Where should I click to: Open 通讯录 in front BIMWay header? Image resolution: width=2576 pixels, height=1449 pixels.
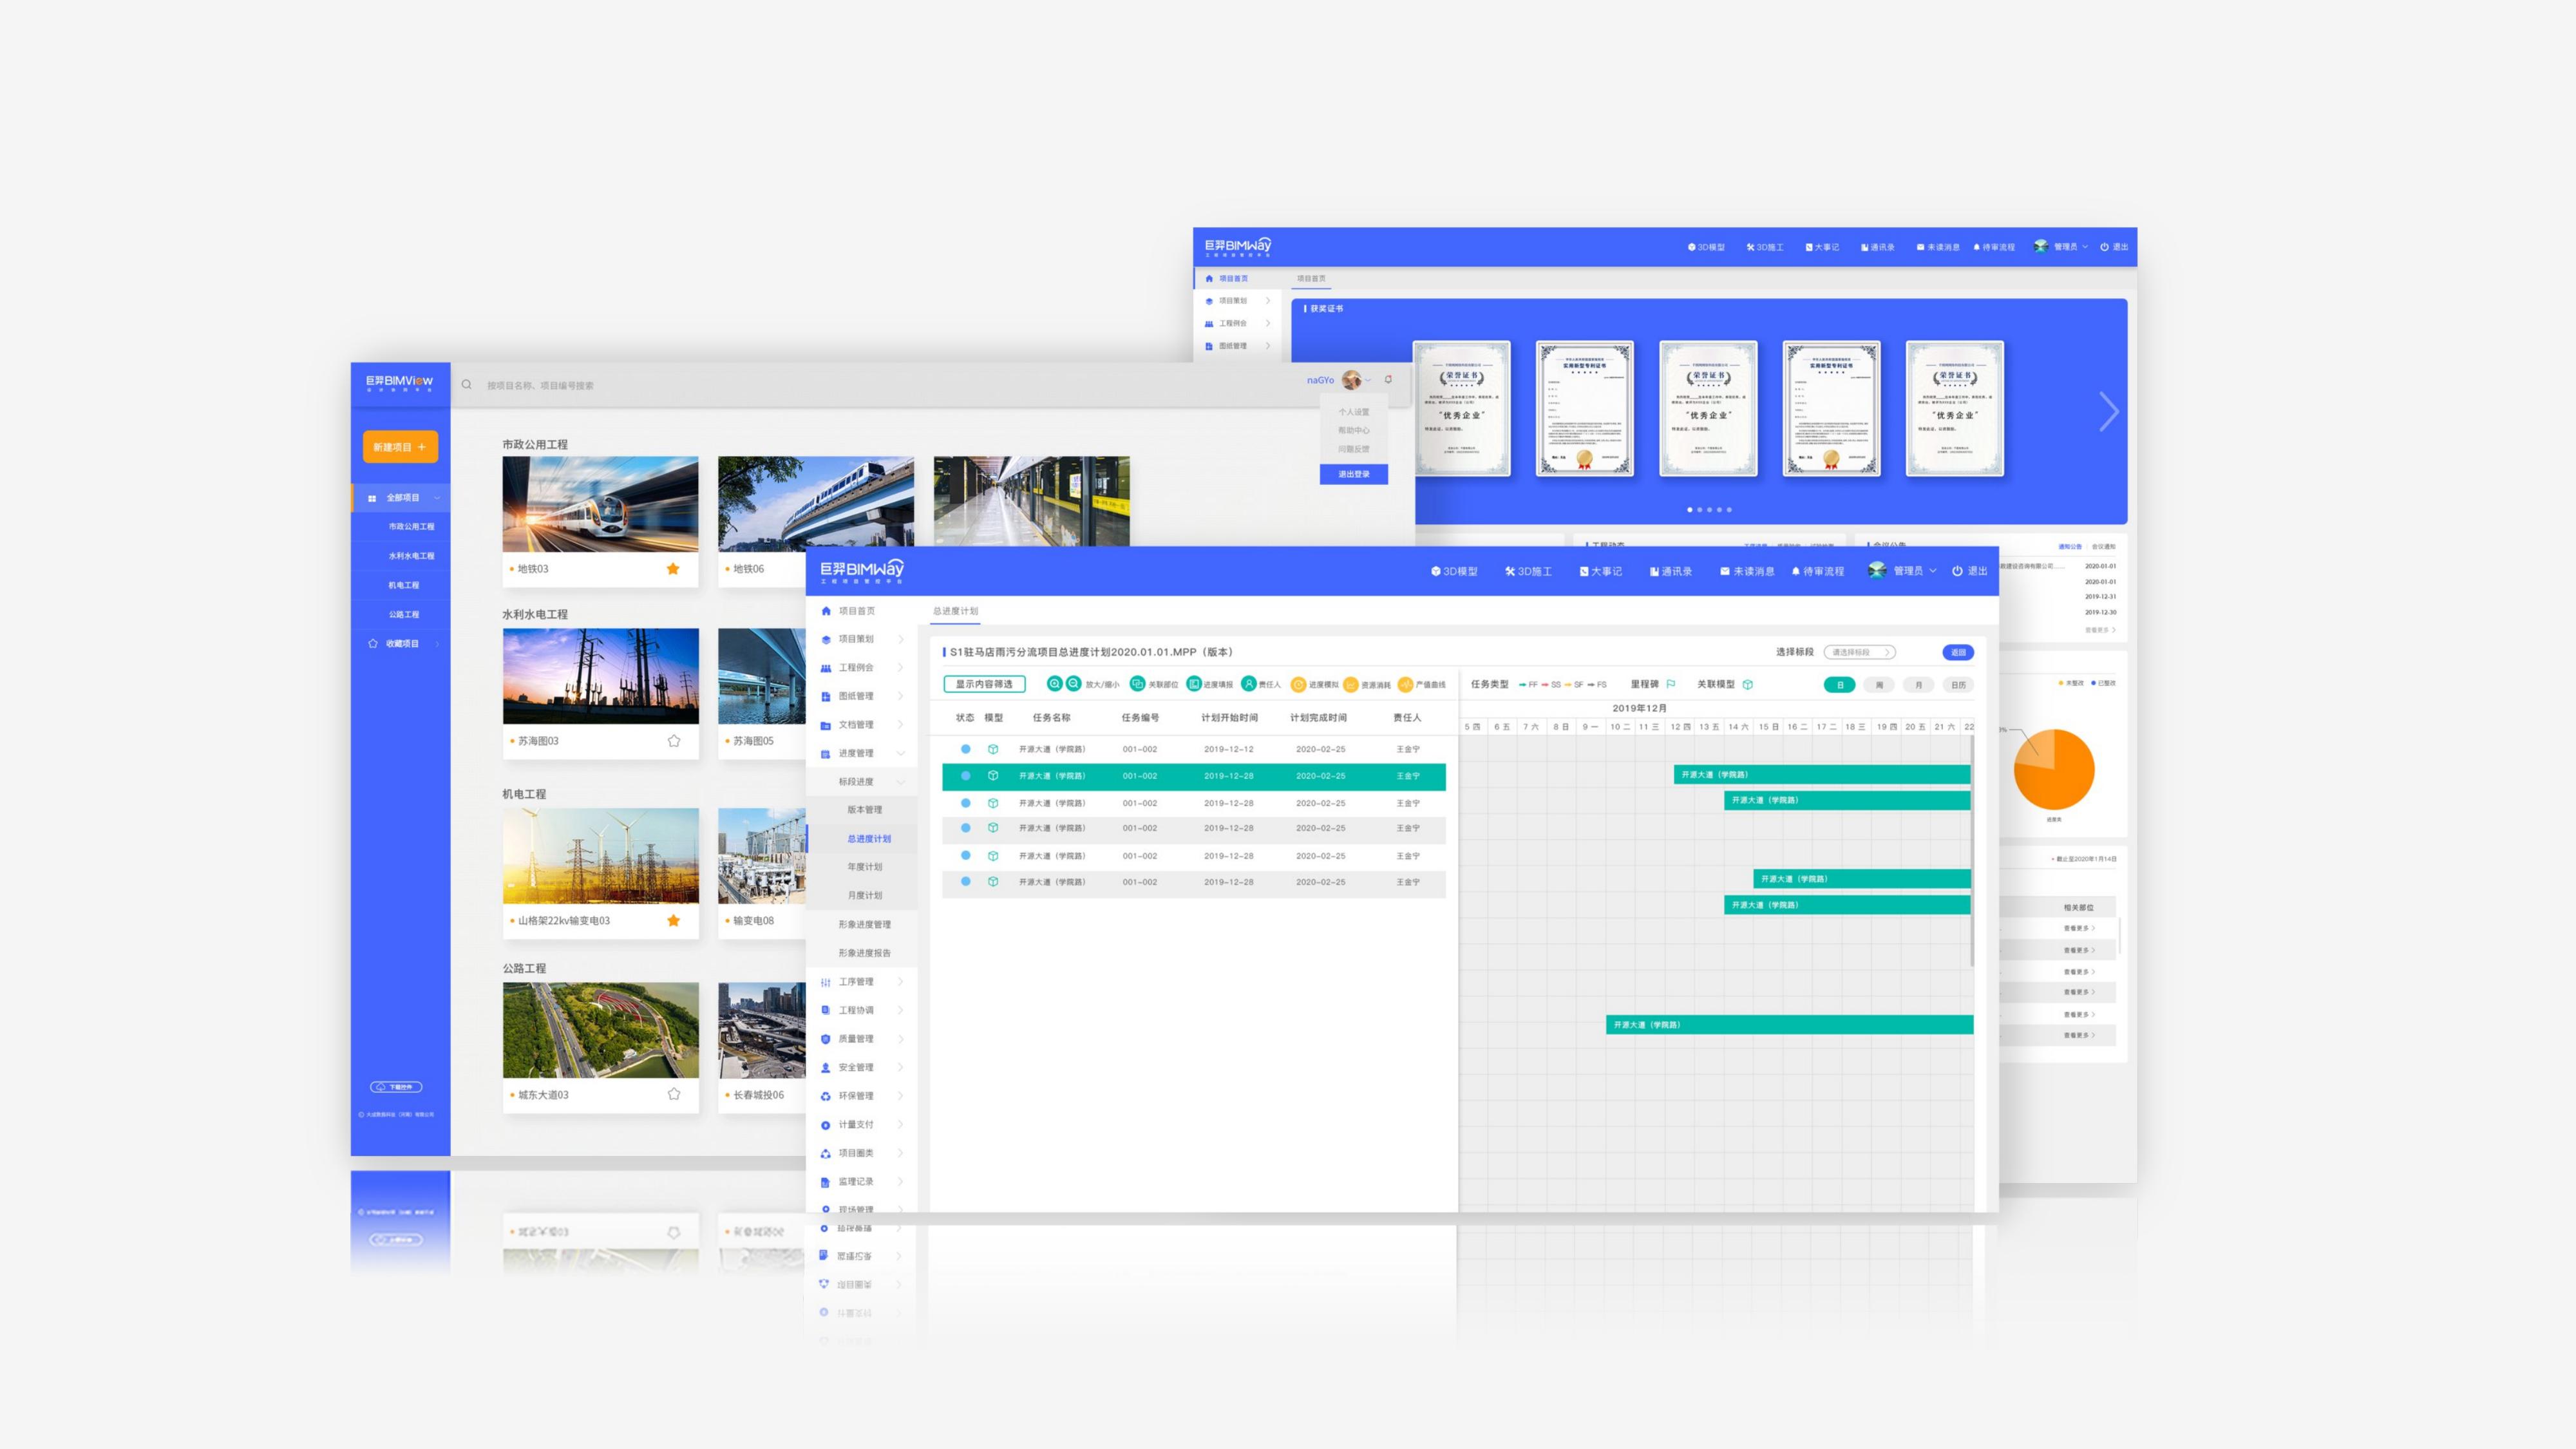point(1671,571)
